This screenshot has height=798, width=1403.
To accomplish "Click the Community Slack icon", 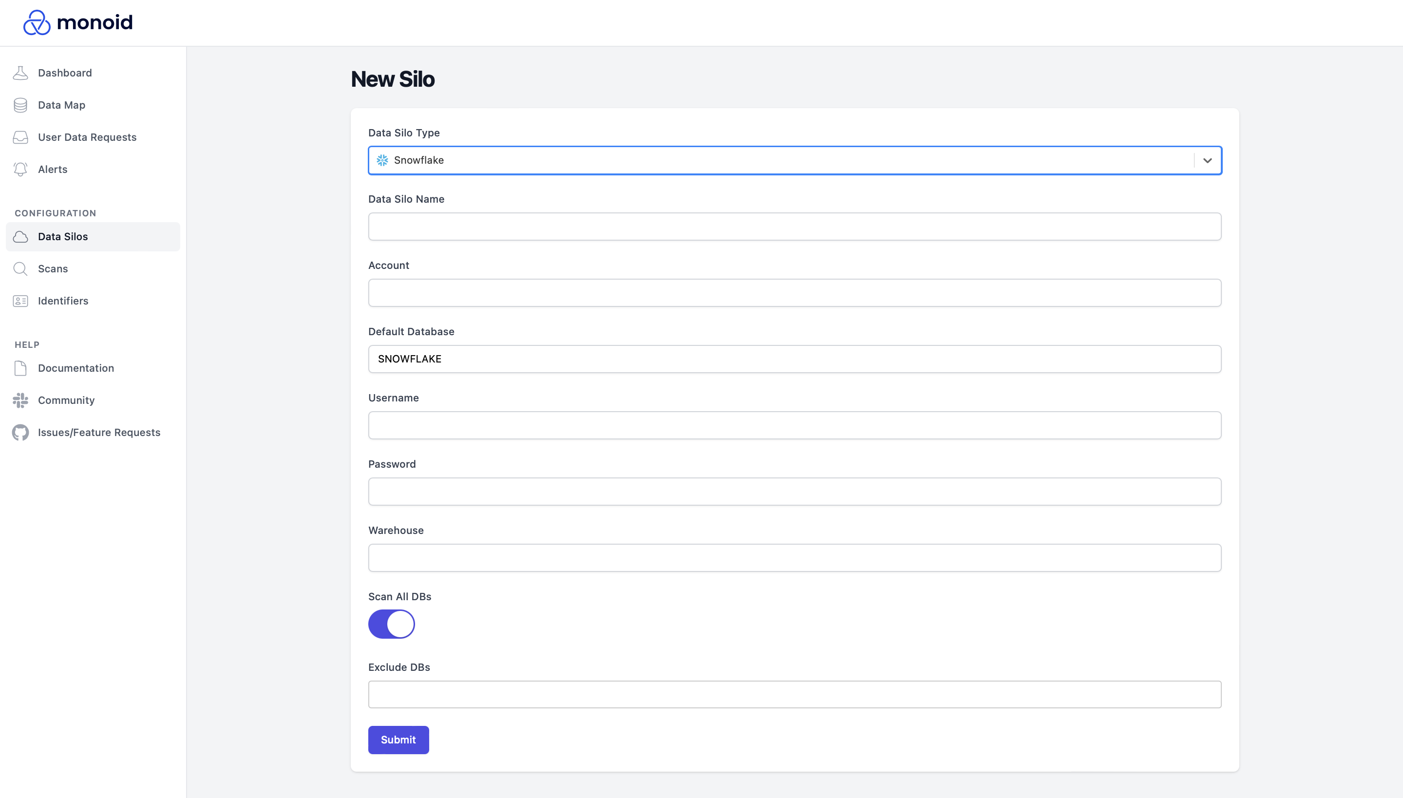I will [20, 400].
